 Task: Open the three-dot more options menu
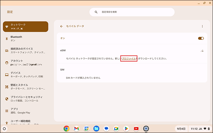click(202, 26)
